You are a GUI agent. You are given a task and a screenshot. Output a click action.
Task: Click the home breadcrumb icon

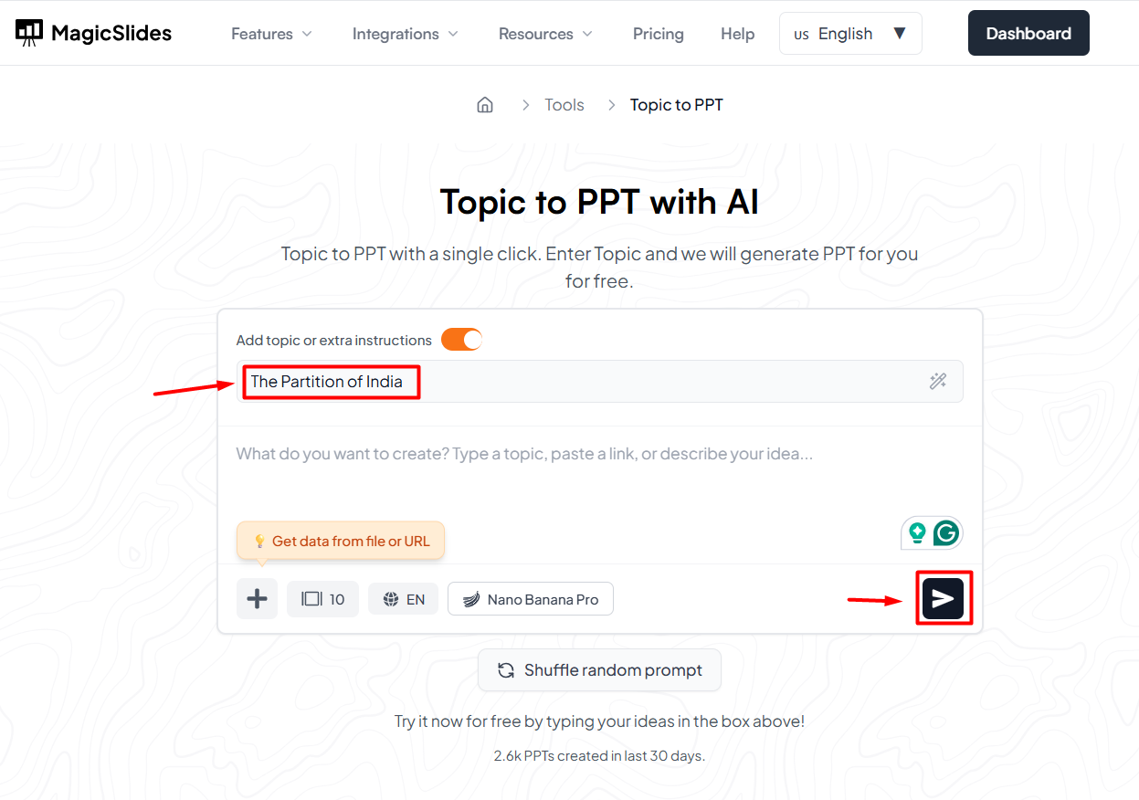[x=485, y=105]
